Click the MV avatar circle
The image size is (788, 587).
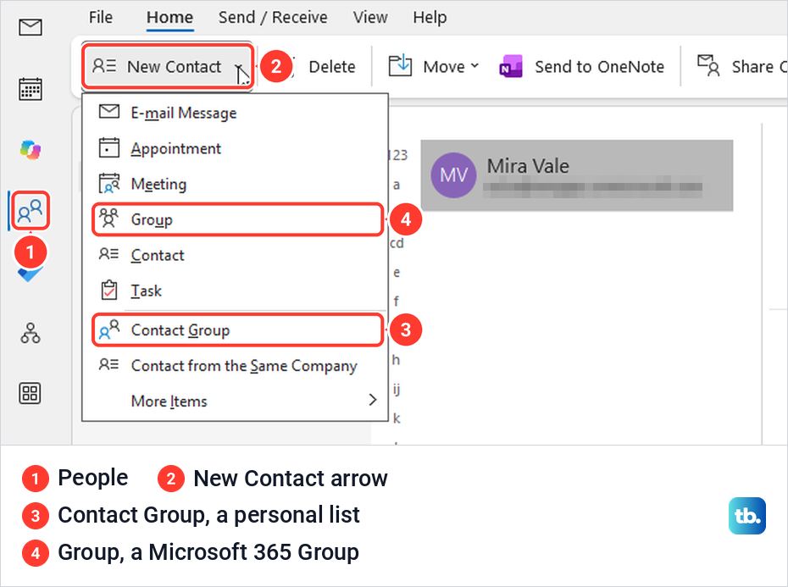click(454, 175)
